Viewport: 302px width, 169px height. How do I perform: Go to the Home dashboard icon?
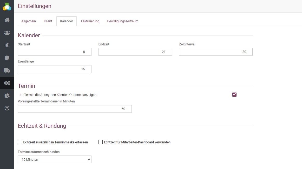coord(7,20)
